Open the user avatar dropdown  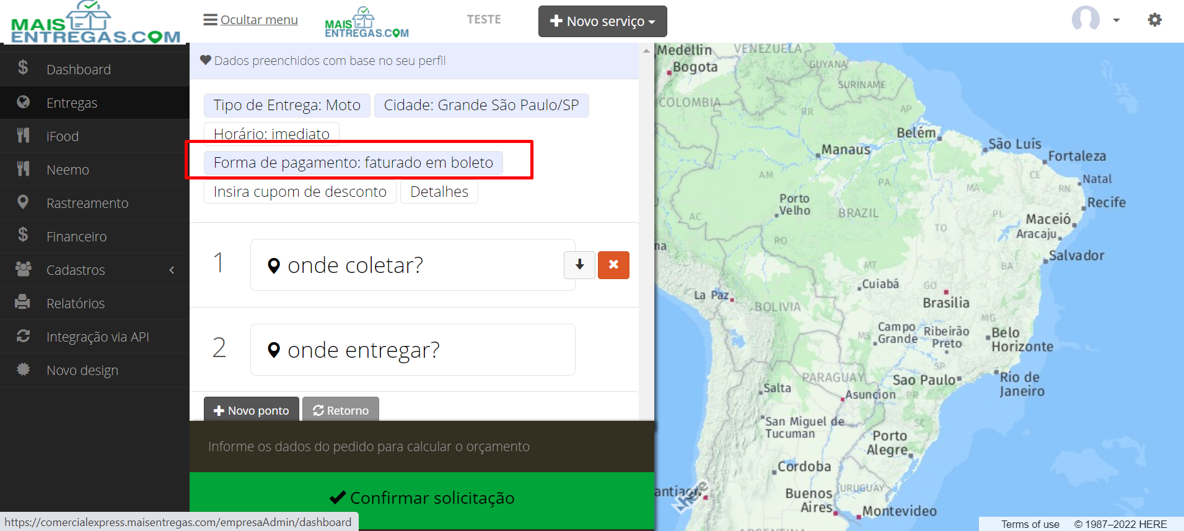click(x=1095, y=19)
